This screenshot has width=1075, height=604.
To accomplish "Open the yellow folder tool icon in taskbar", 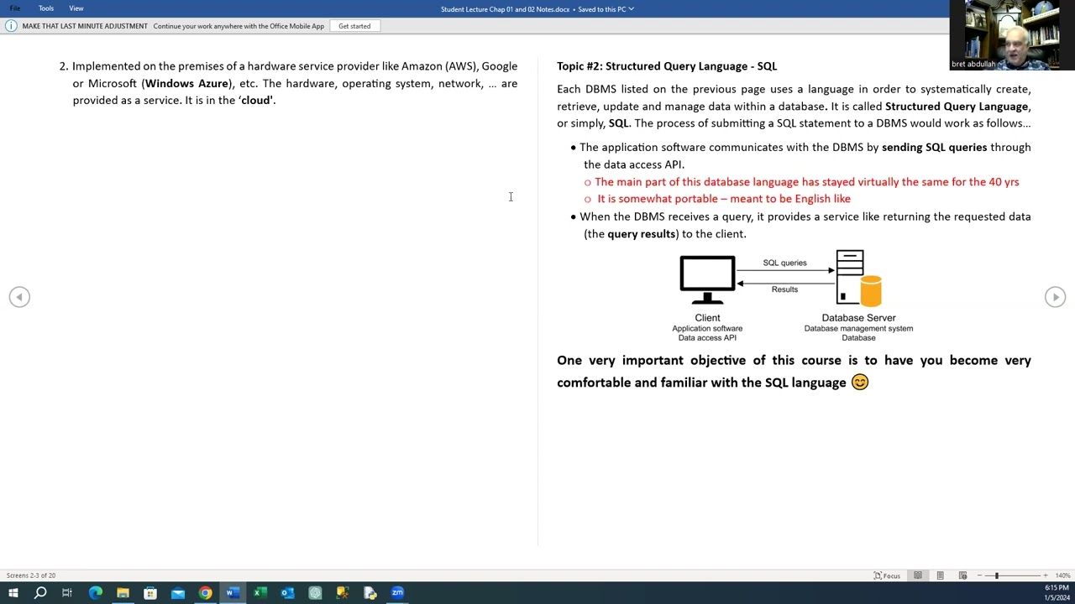I will [x=343, y=593].
